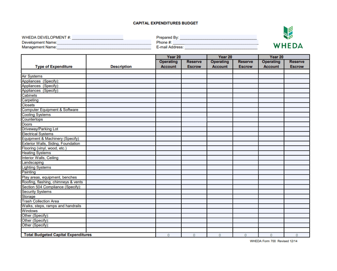Select last Reserve Escrow cell for Painting

coord(297,172)
